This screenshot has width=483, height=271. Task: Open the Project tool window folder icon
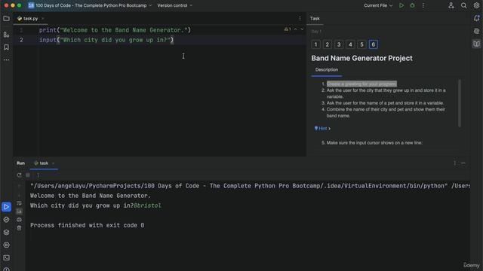coord(6,19)
